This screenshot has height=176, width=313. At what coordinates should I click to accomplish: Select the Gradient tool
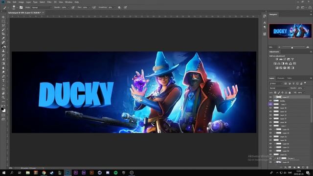[3, 64]
